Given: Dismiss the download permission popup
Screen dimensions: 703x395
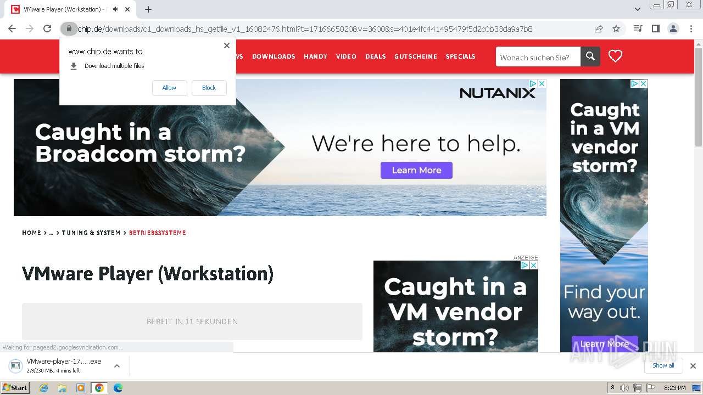Looking at the screenshot, I should click(227, 46).
